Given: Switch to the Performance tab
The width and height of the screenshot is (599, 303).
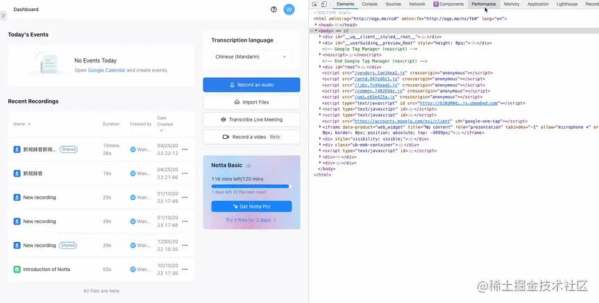Looking at the screenshot, I should pos(484,4).
